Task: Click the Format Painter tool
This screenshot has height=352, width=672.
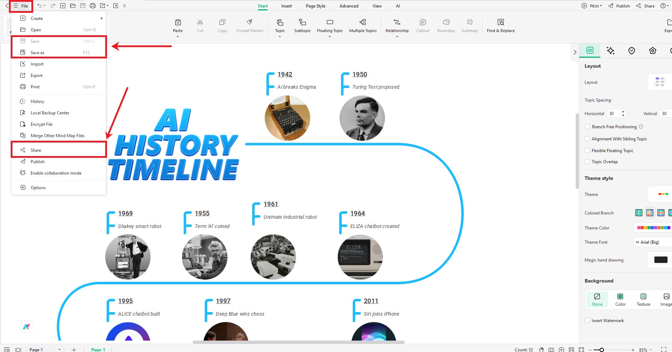Action: click(x=250, y=26)
